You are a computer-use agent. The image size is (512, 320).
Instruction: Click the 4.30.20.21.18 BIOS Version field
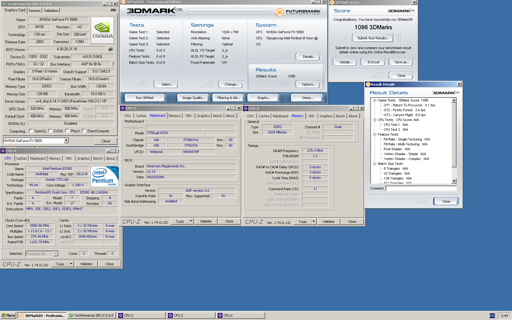67,49
